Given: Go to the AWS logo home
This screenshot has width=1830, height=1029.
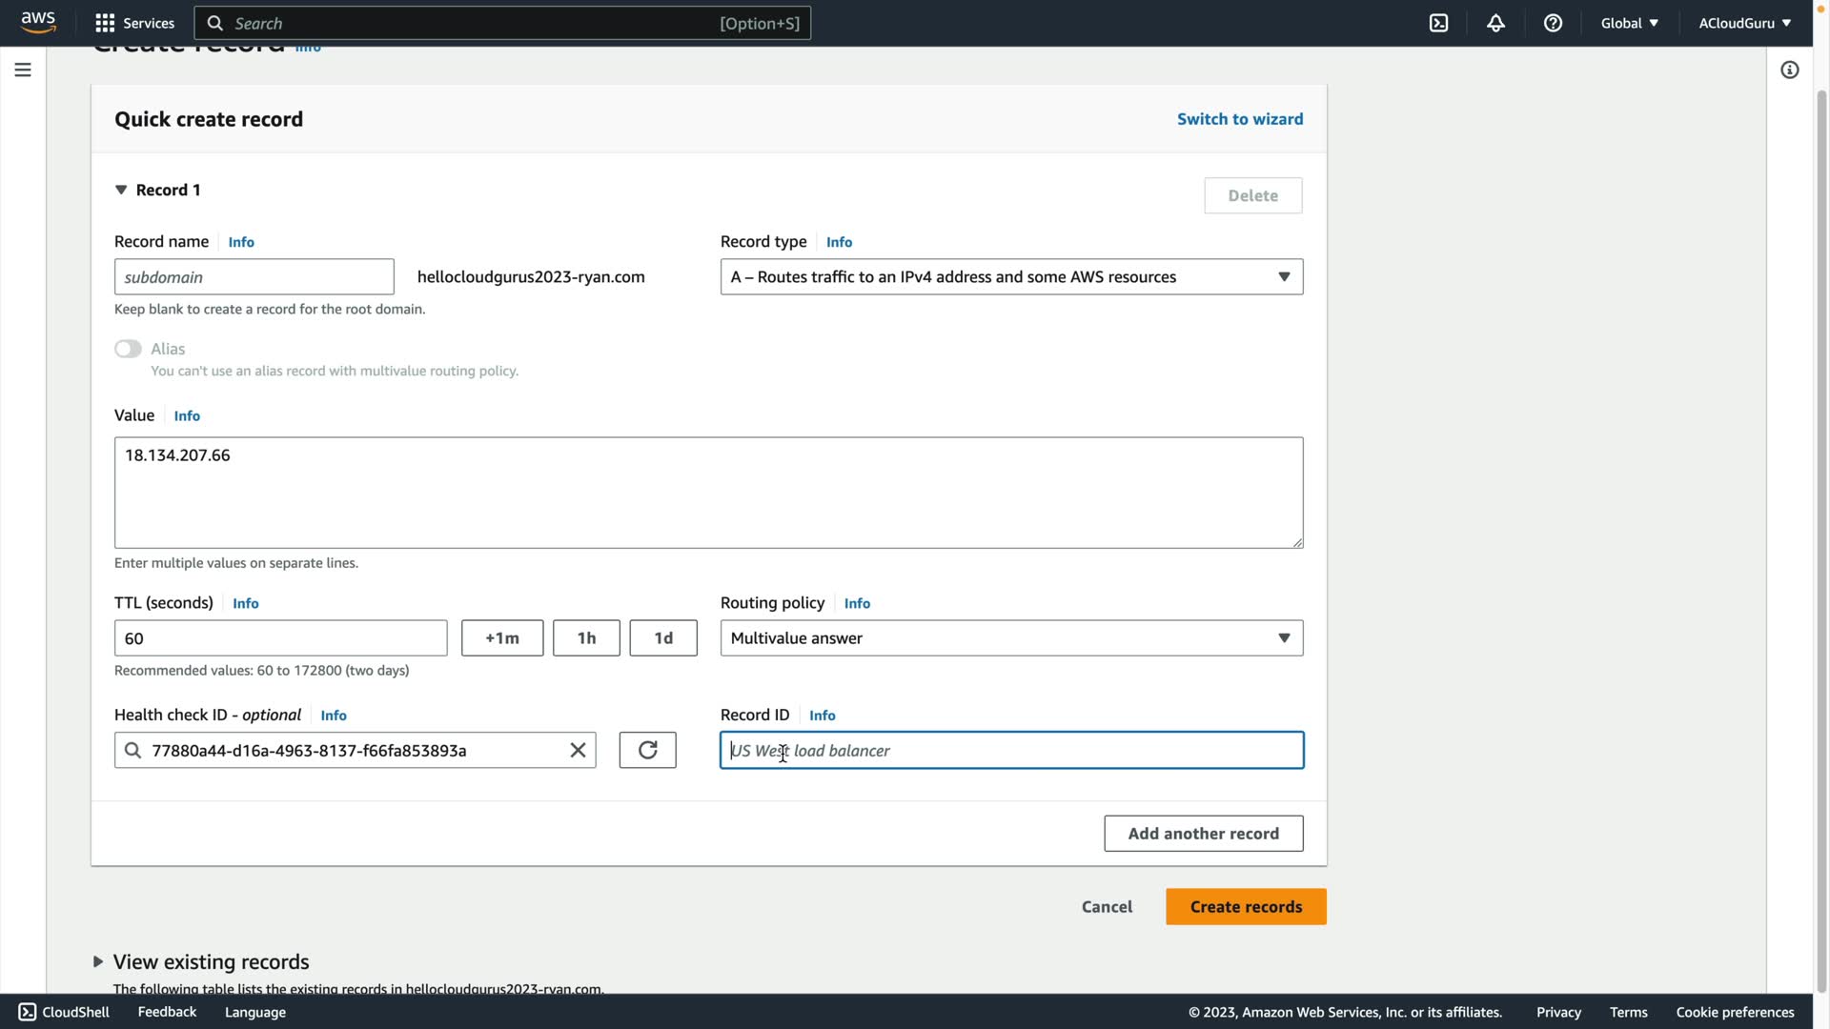Looking at the screenshot, I should tap(38, 22).
